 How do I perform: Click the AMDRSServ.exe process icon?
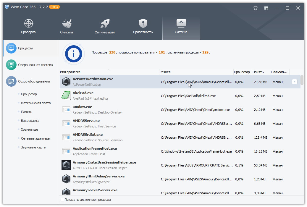pos(66,123)
